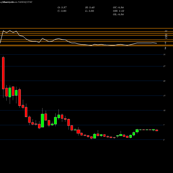Click the tallest red candlestick at chart start
Image resolution: width=173 pixels, height=173 pixels.
[3, 73]
